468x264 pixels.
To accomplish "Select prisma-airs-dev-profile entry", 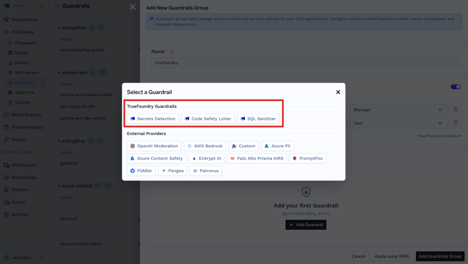I will pyautogui.click(x=83, y=118).
